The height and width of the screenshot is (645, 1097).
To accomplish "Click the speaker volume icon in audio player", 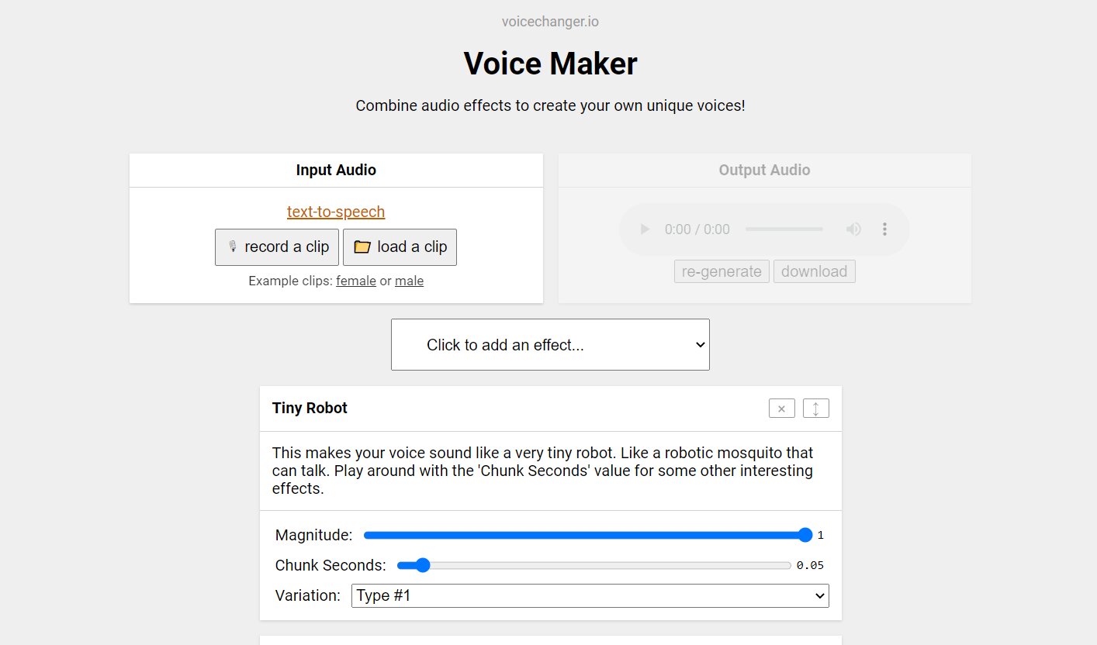I will click(853, 229).
